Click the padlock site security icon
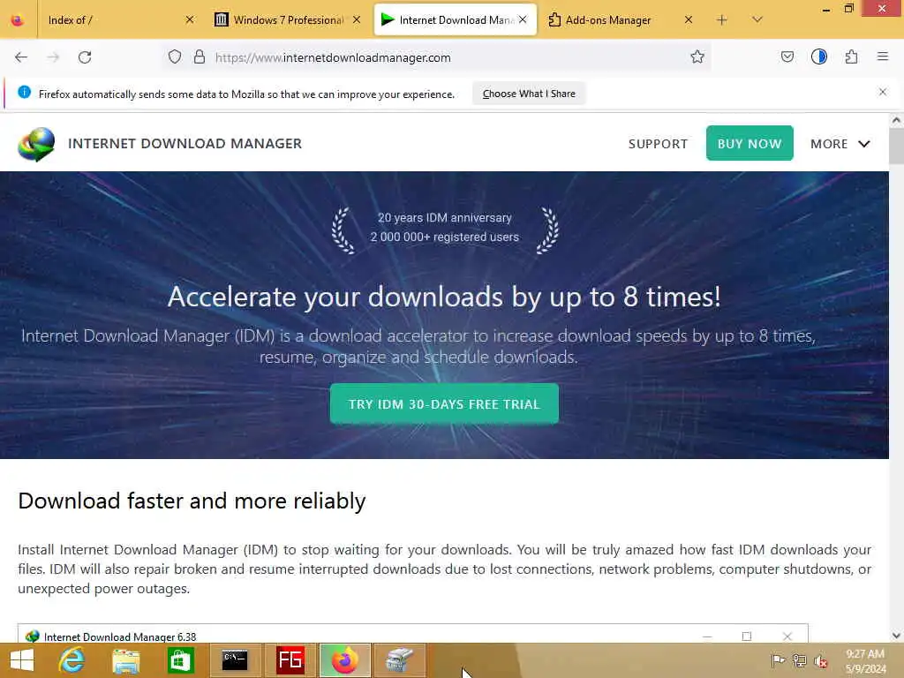The height and width of the screenshot is (678, 904). (200, 56)
